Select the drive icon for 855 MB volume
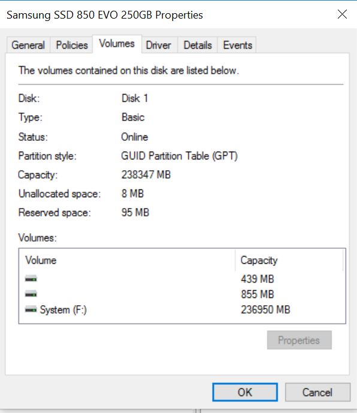This screenshot has height=413, width=357. click(x=31, y=294)
